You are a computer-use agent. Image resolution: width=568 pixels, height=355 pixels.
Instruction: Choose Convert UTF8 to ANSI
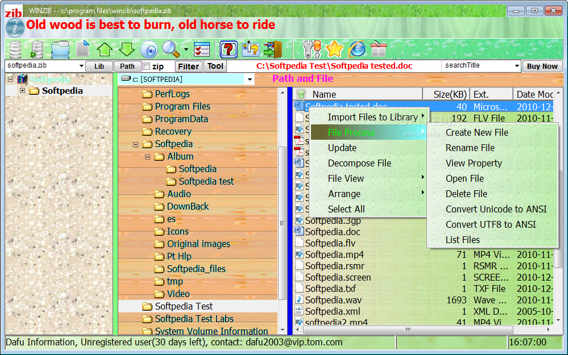[492, 224]
